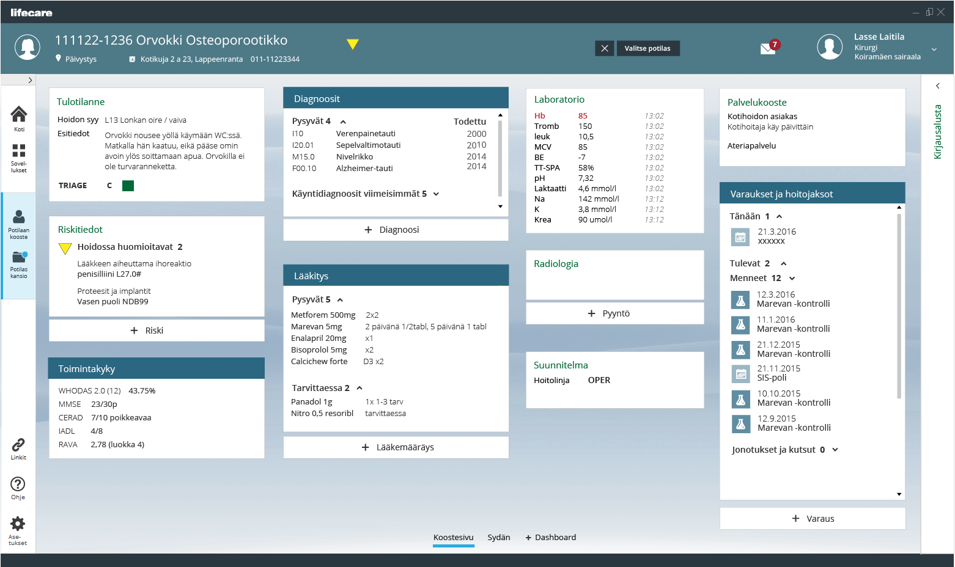Select WHODAS 2.0 (12) score row
Screen dimensions: 955x567
click(107, 391)
